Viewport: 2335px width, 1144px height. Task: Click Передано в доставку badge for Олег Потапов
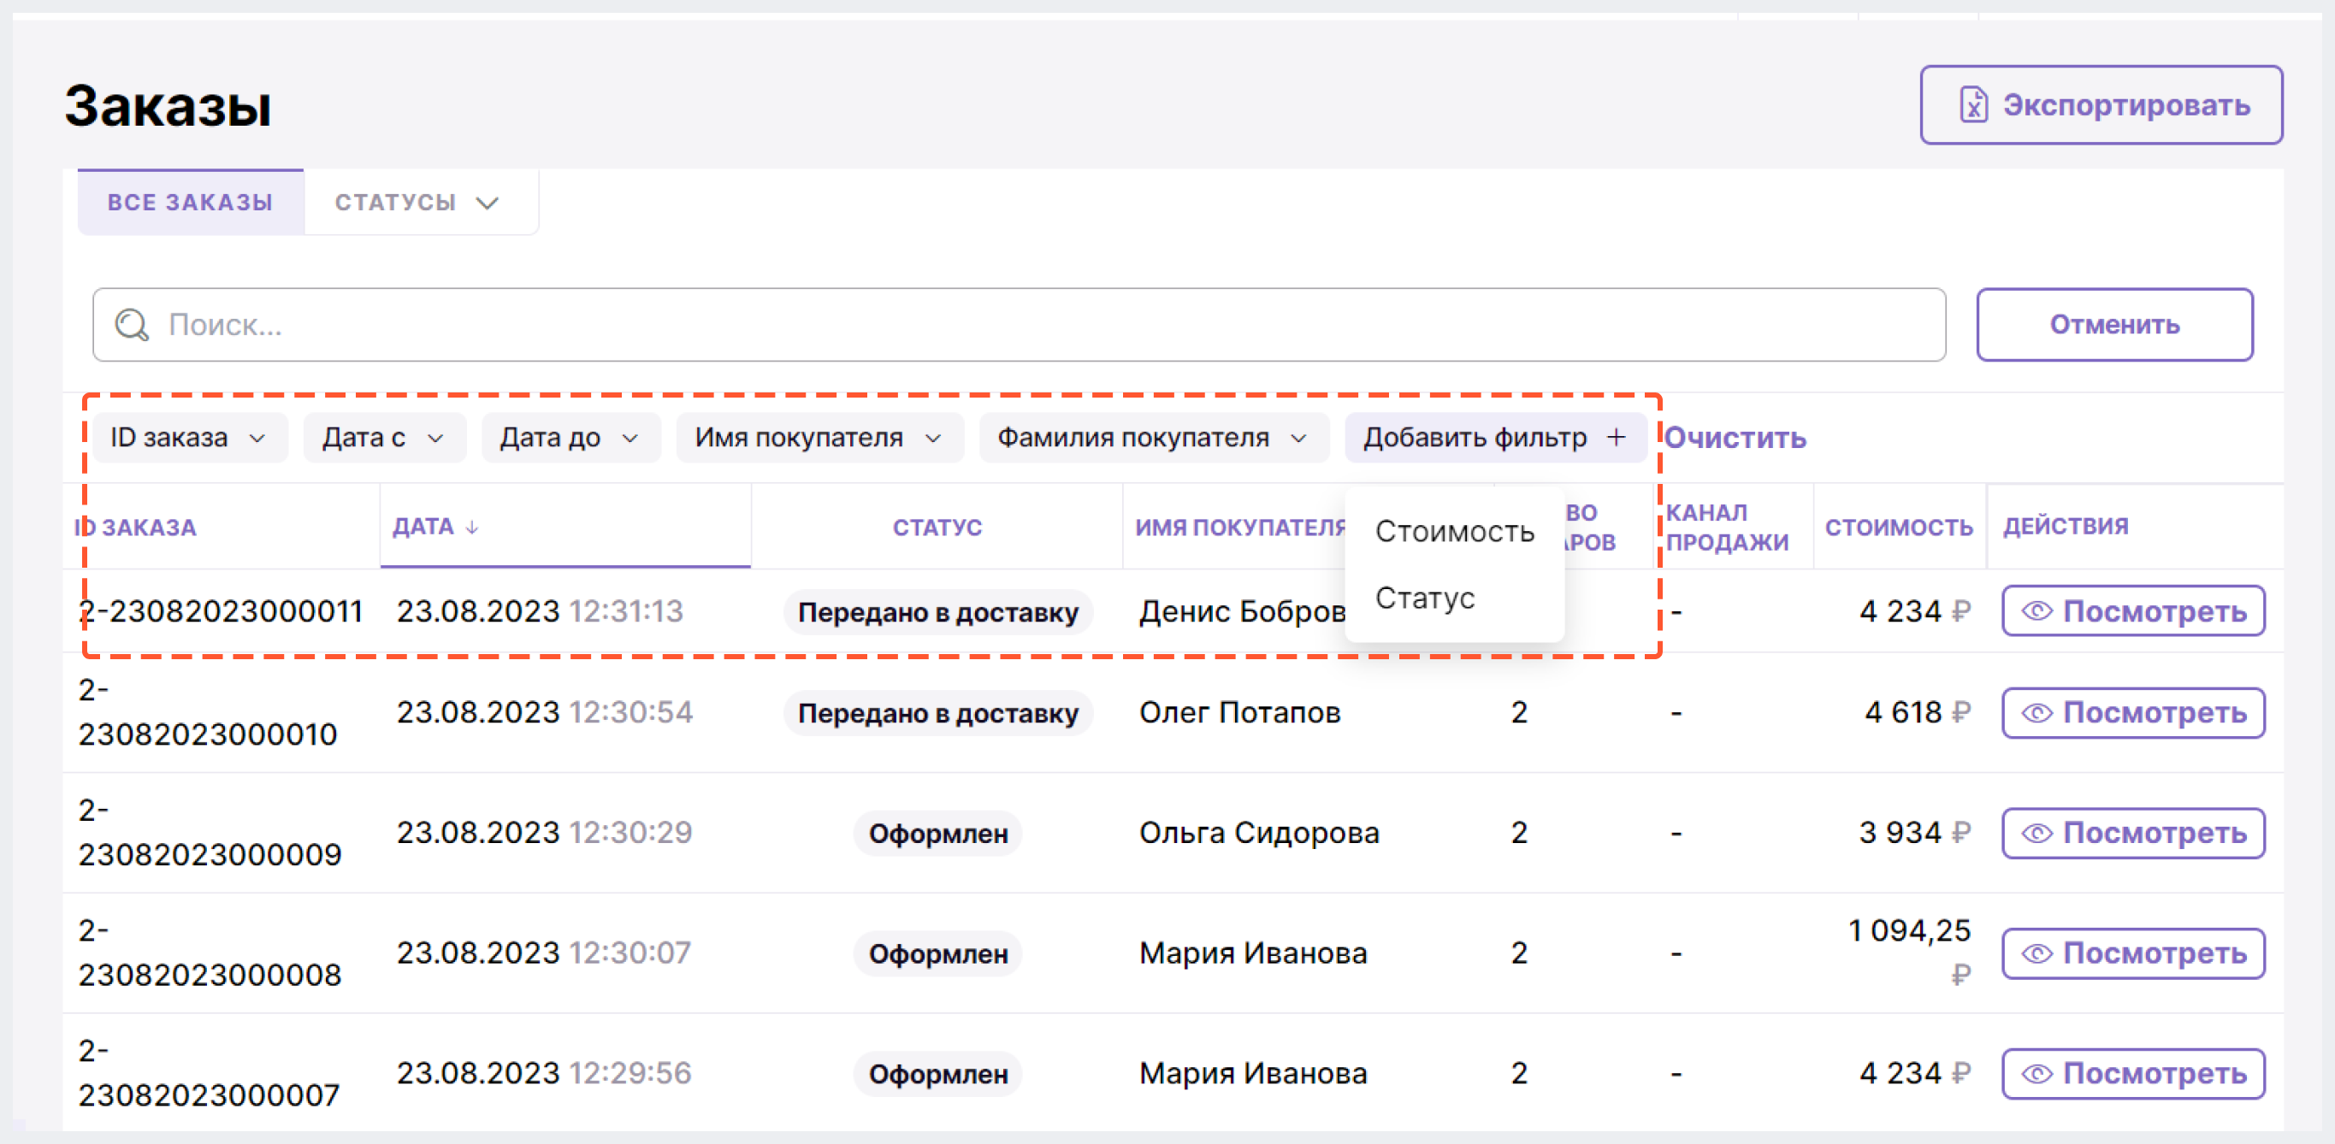coord(937,713)
